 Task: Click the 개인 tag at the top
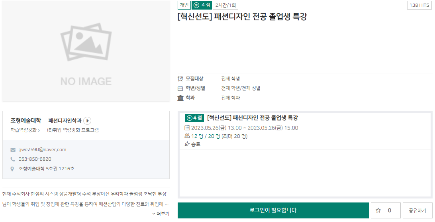coord(184,5)
